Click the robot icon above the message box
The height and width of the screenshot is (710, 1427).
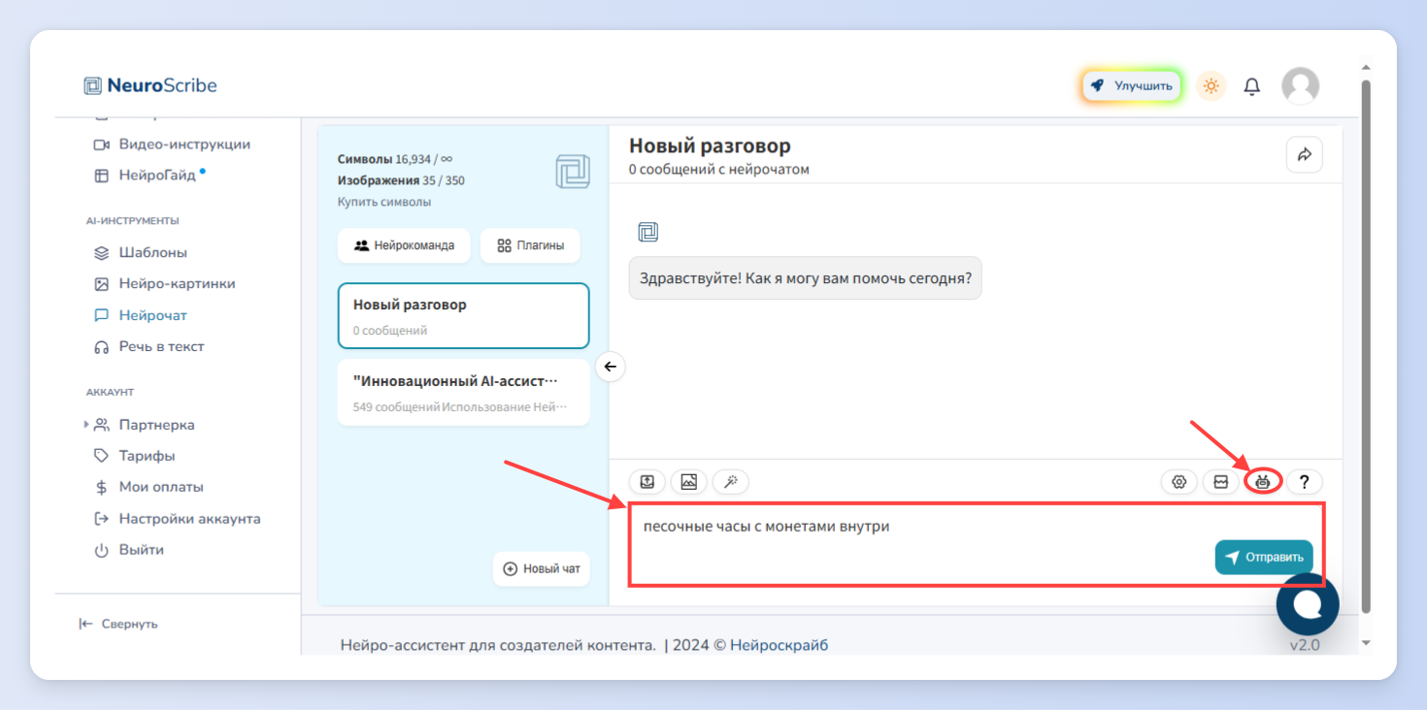[1263, 481]
